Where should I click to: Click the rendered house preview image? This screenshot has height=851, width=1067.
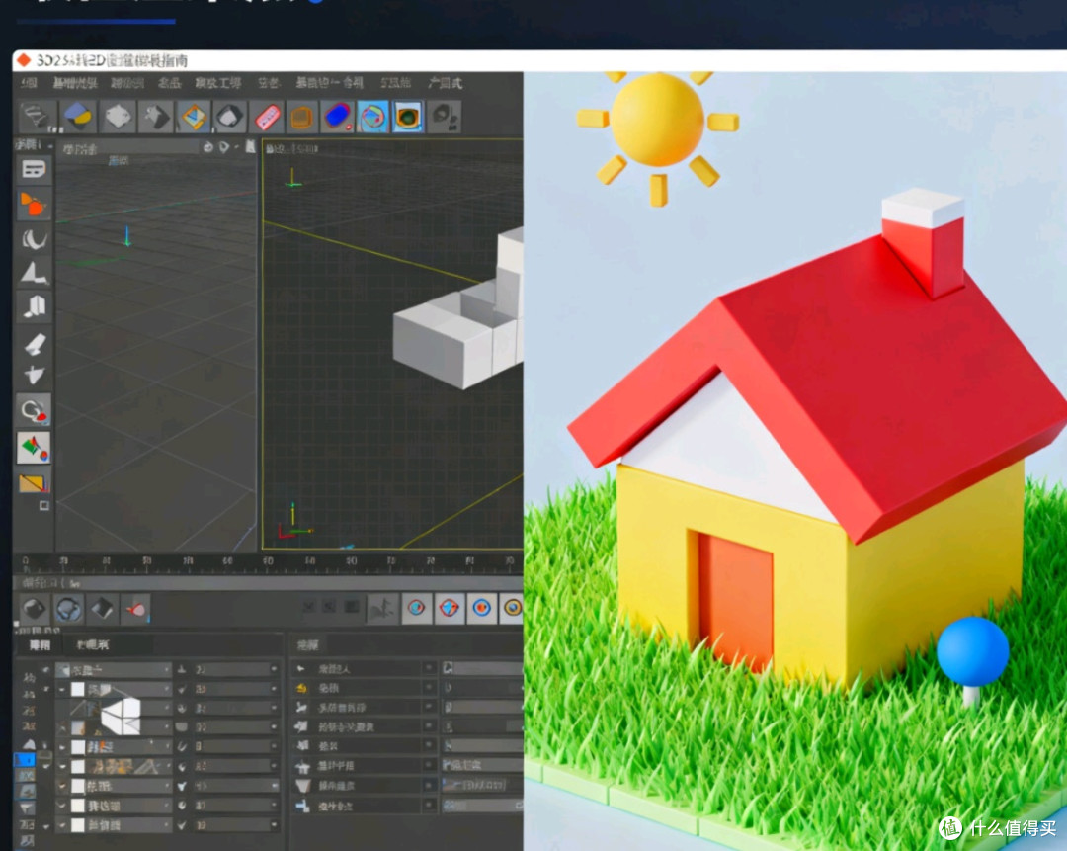click(794, 461)
